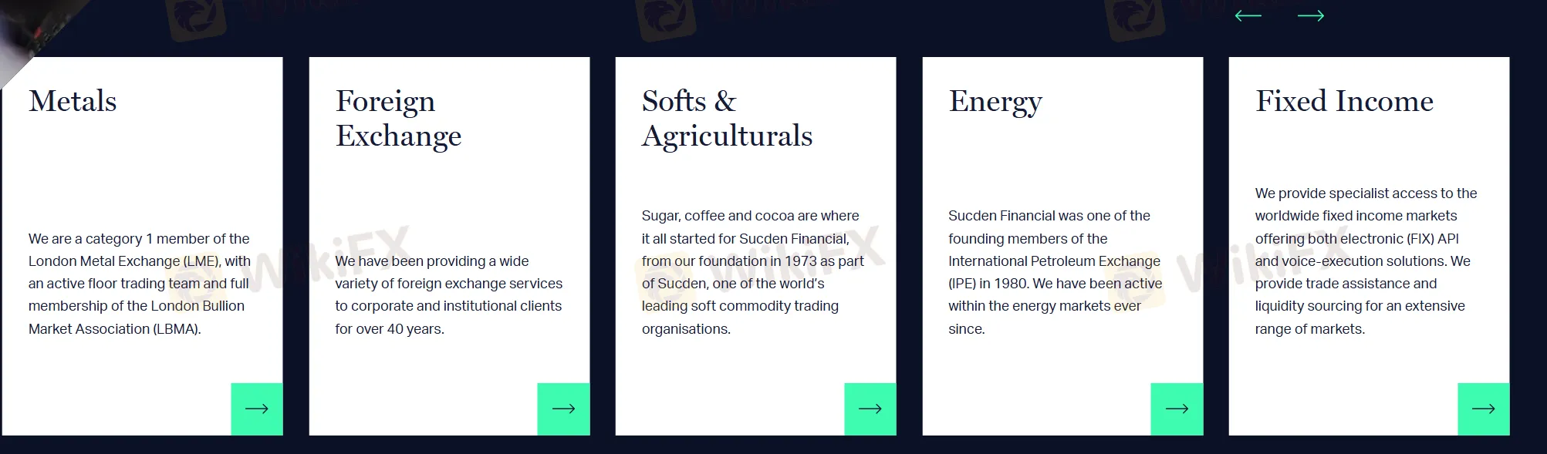
Task: Click the International Petroleum Exchange description
Action: [1055, 272]
